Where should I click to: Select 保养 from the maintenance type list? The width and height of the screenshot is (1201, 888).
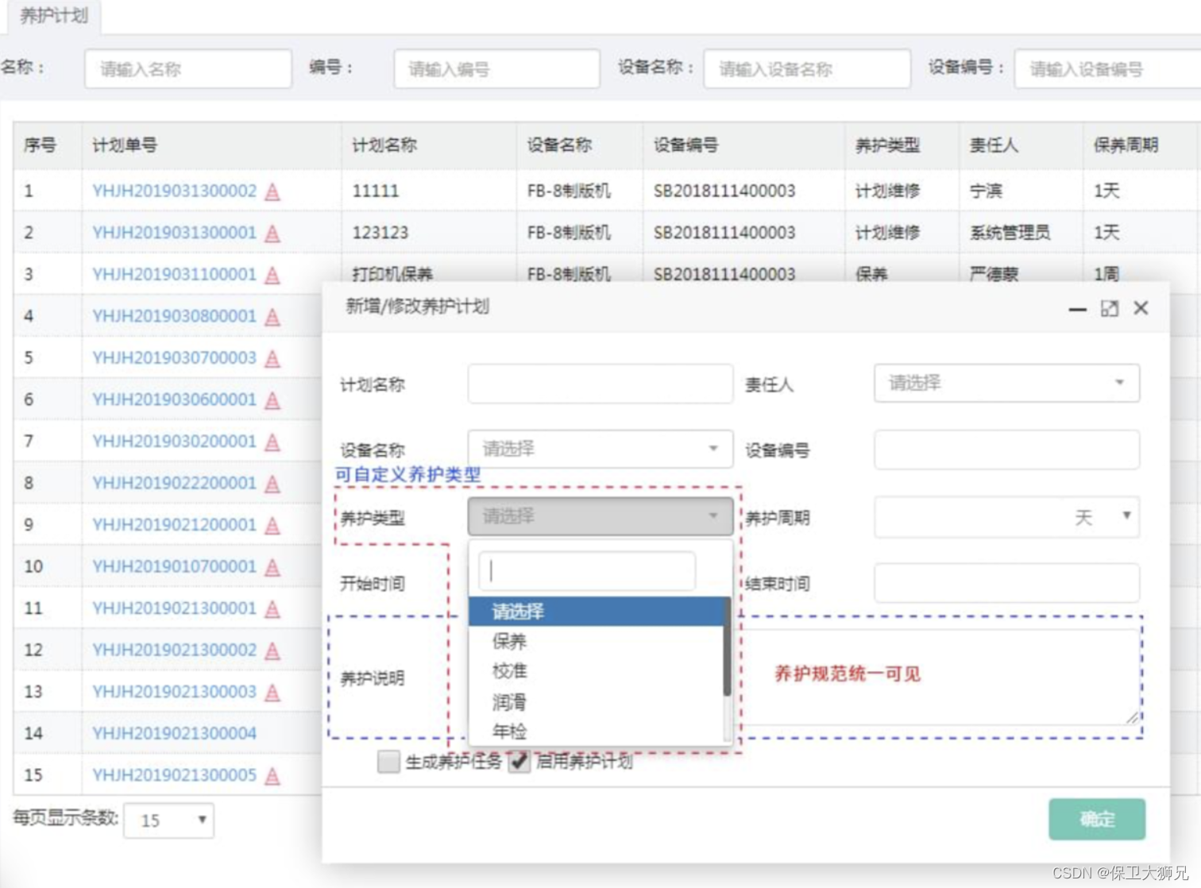pos(510,641)
